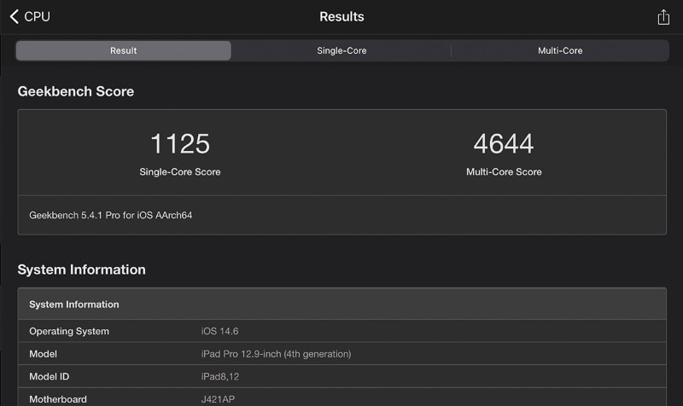
Task: Open the share icon in the top bar
Action: (663, 17)
